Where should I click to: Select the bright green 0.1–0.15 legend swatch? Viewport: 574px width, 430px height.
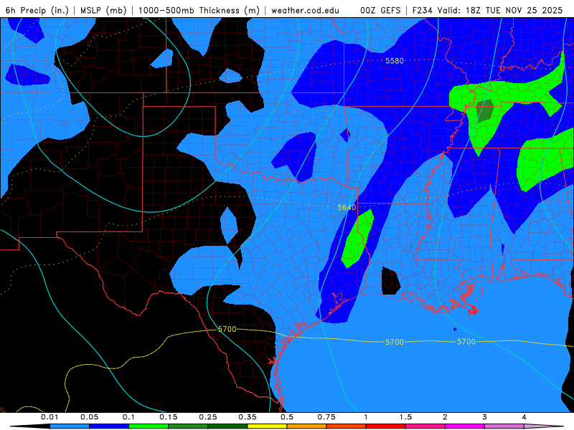click(149, 426)
